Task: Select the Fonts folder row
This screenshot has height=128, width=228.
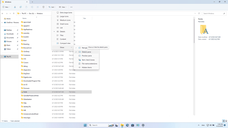Action: 56,92
